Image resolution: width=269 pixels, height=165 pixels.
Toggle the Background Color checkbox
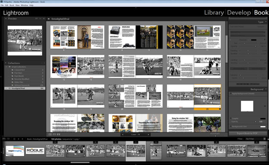point(231,126)
